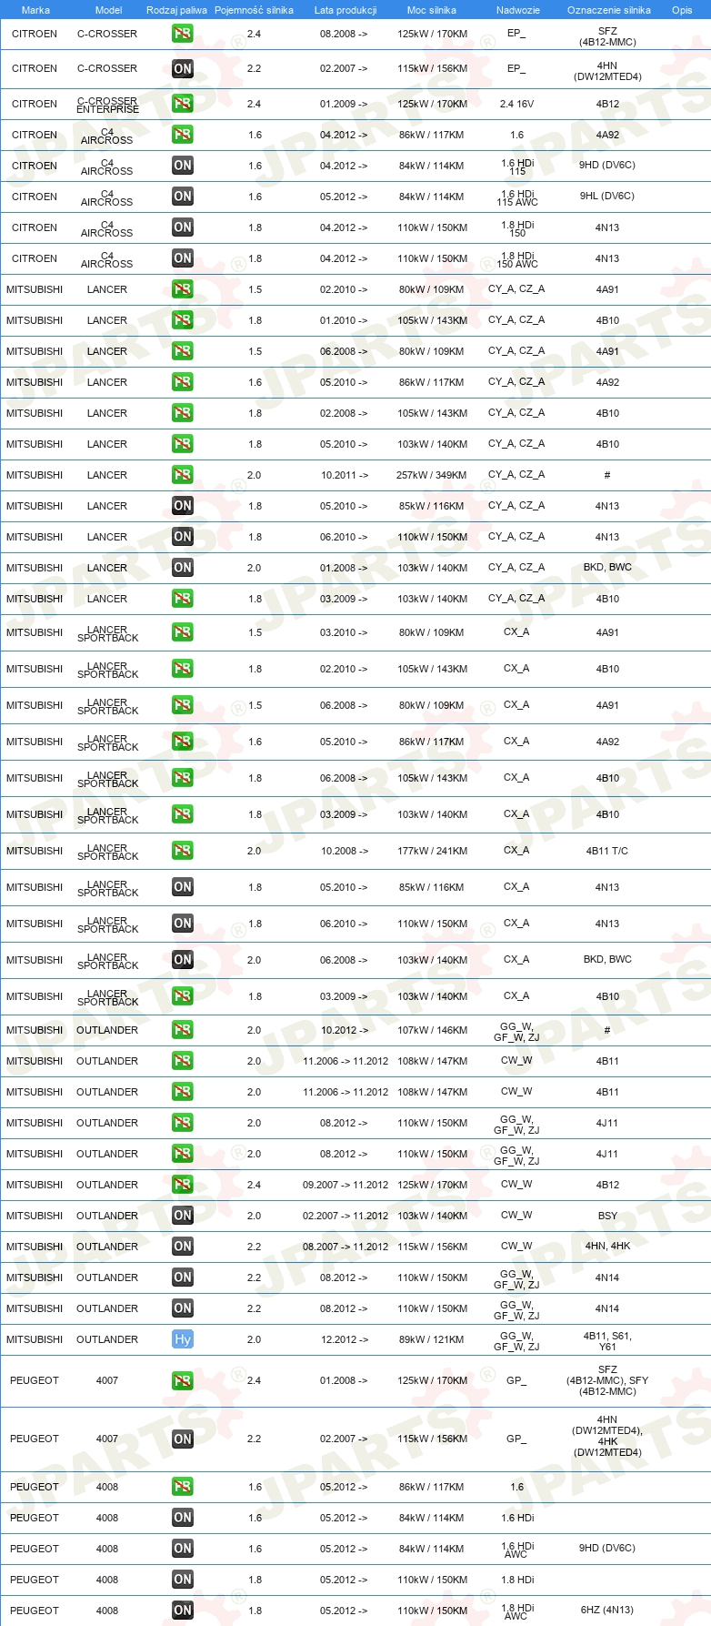The width and height of the screenshot is (711, 1626).
Task: Click the PB icon in the C4 Aircross 4A92 row
Action: (x=183, y=135)
